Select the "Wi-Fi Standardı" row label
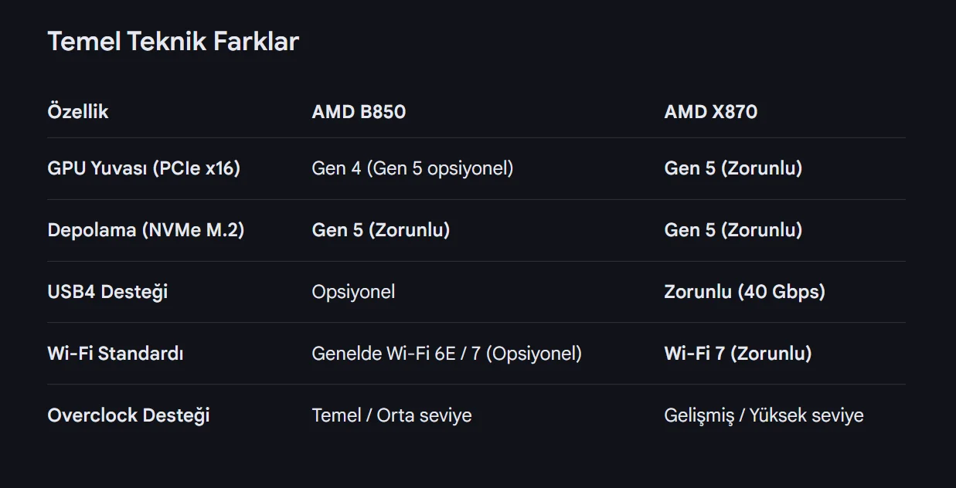Image resolution: width=956 pixels, height=488 pixels. (115, 354)
